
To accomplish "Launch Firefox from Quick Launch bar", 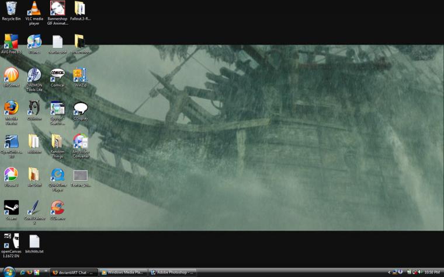I will pyautogui.click(x=30, y=272).
